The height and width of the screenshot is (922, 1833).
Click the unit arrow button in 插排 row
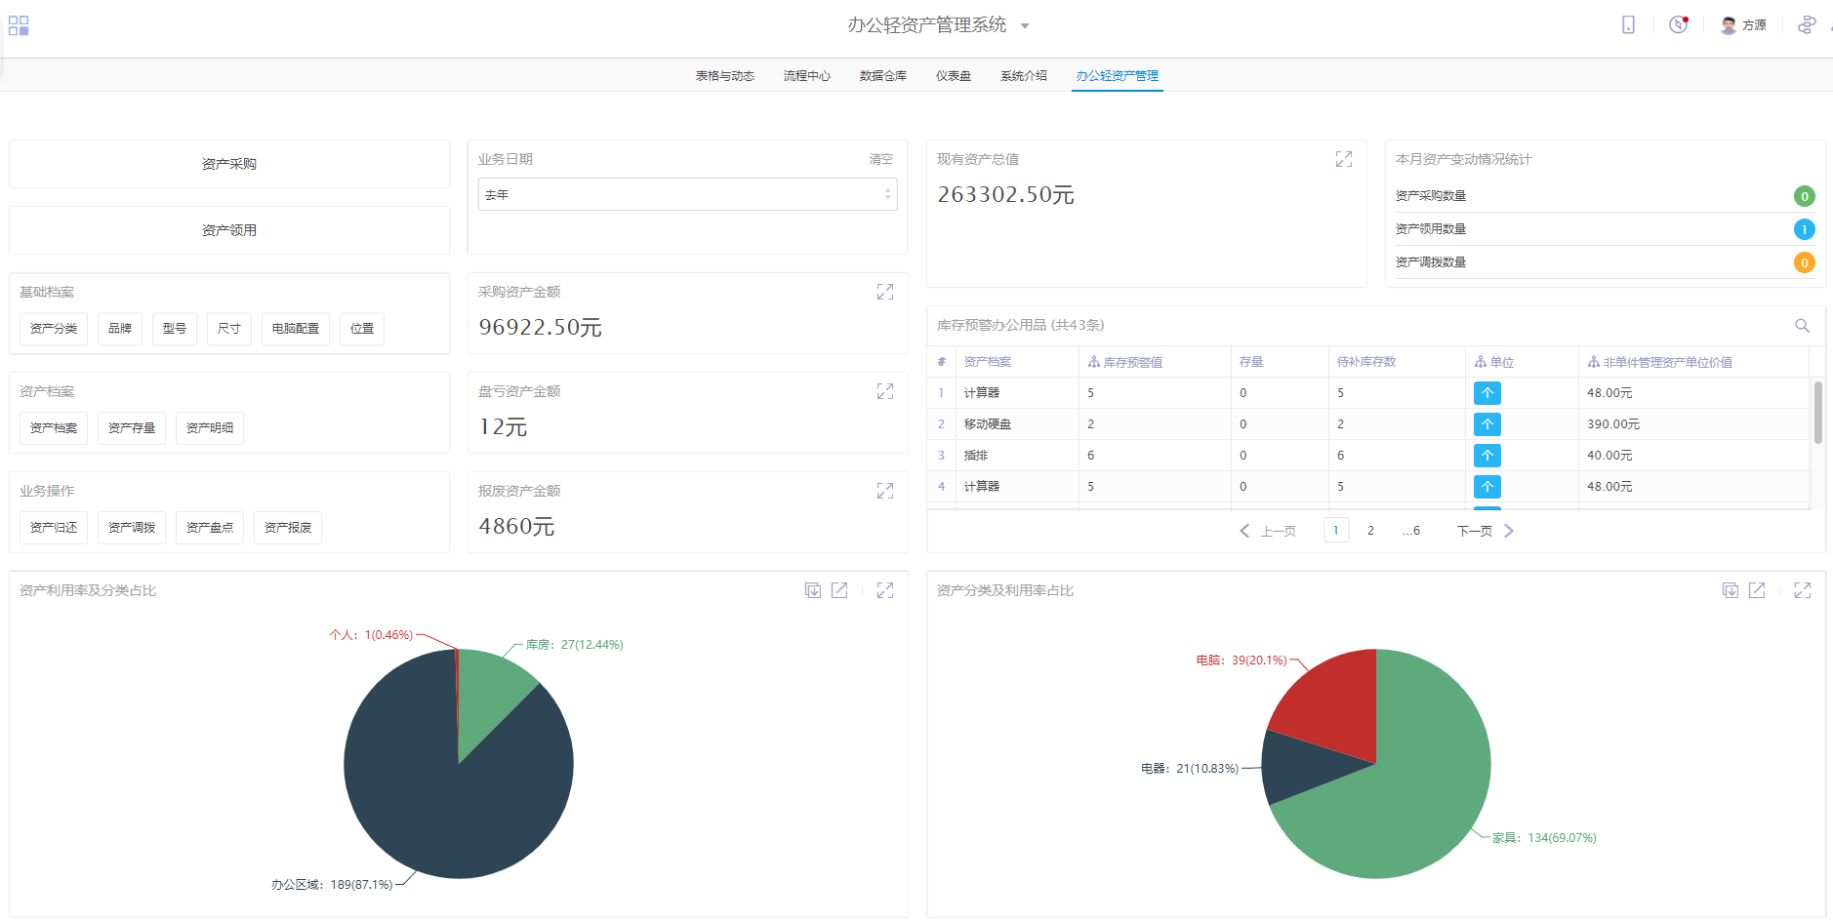(x=1487, y=456)
